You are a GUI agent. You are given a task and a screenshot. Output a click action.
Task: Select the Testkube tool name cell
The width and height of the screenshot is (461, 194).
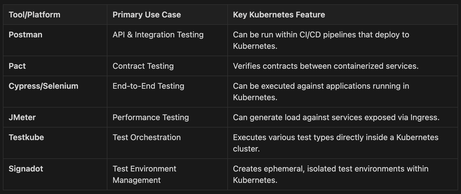point(26,138)
